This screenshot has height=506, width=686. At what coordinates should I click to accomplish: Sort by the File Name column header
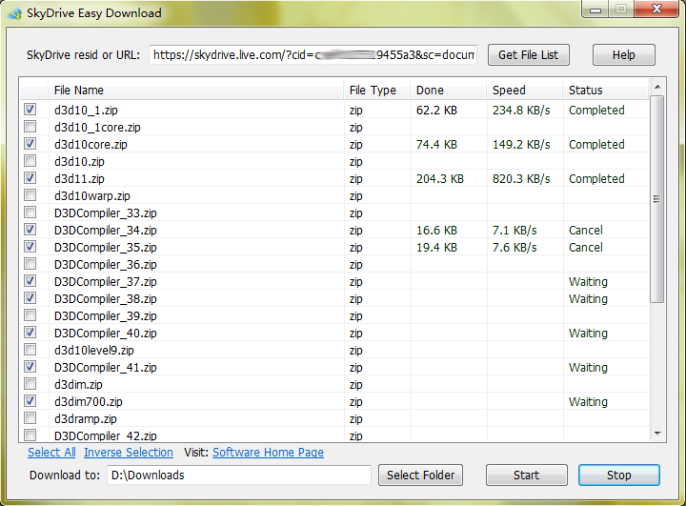pos(195,91)
